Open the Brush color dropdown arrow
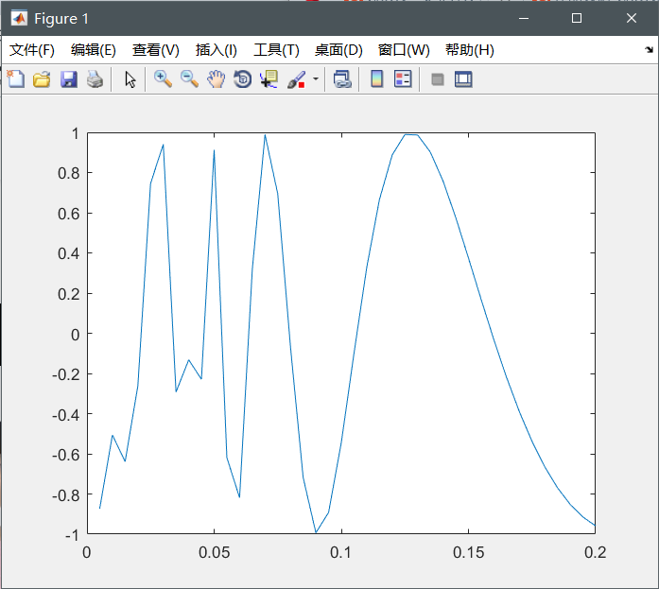This screenshot has height=589, width=659. click(316, 79)
